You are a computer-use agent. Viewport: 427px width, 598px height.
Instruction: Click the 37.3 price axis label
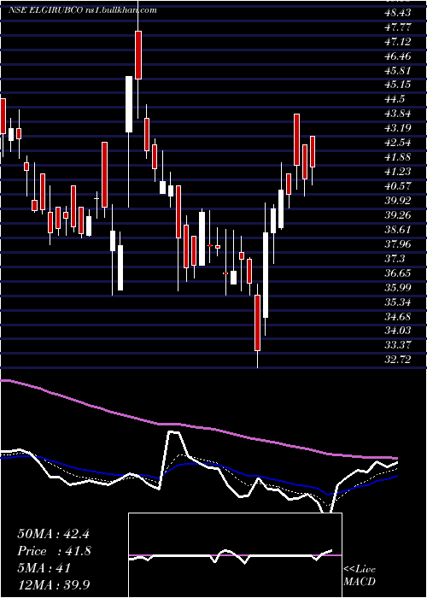(395, 259)
